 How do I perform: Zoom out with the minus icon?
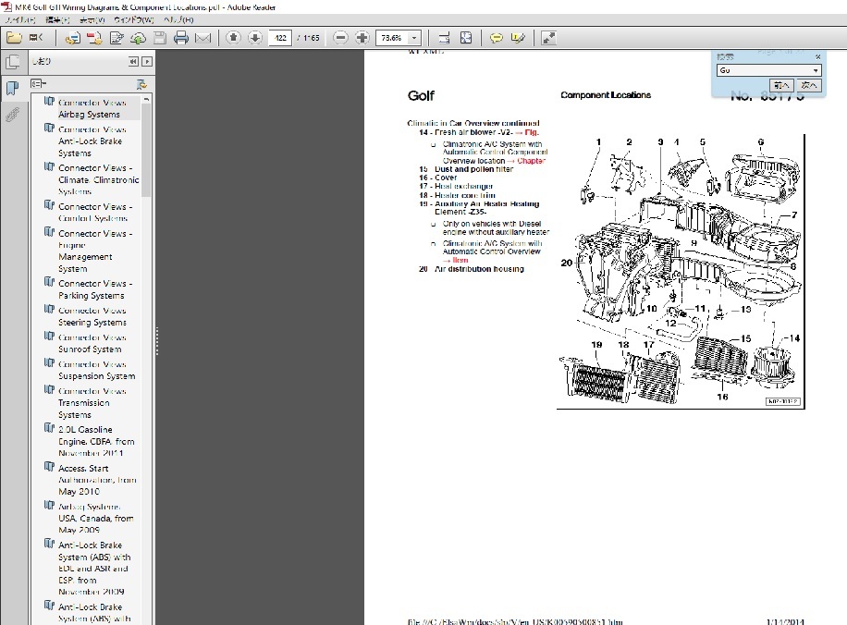(x=340, y=37)
